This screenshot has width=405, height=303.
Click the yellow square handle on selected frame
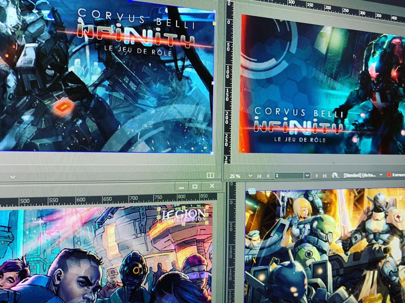(215, 24)
